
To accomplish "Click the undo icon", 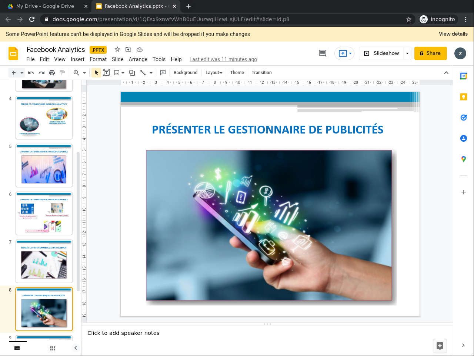I will click(x=31, y=73).
